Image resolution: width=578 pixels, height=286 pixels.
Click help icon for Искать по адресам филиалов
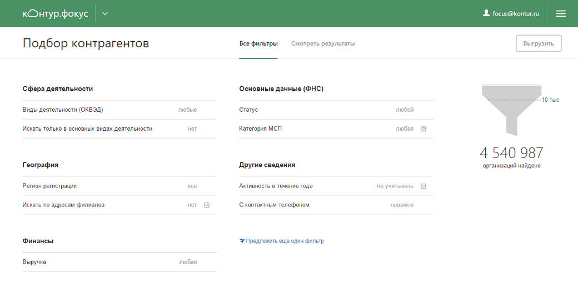click(x=207, y=205)
